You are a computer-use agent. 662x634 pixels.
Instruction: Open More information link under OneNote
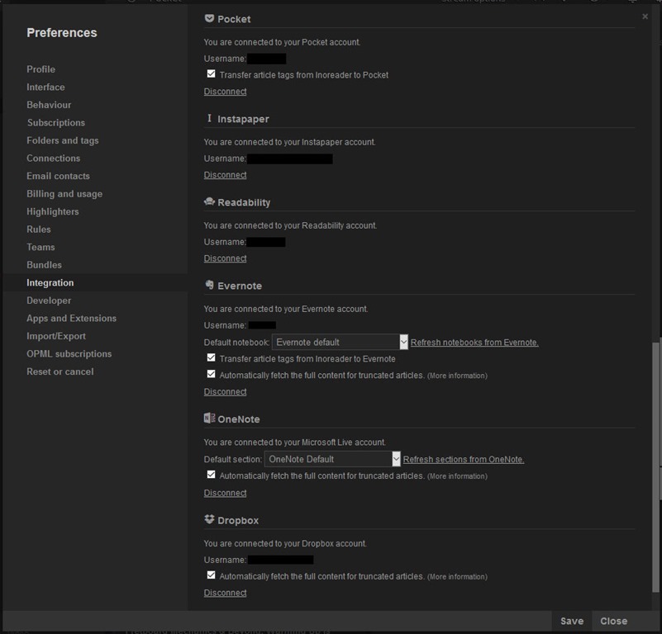click(x=457, y=475)
